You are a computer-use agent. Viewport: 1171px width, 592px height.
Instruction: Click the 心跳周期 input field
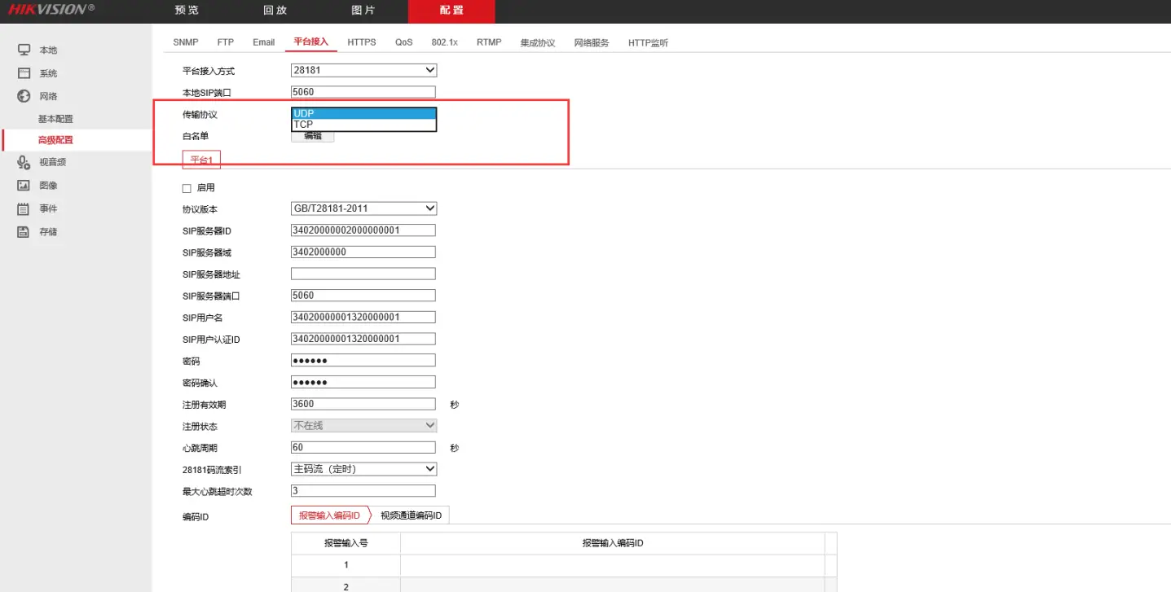(x=363, y=447)
